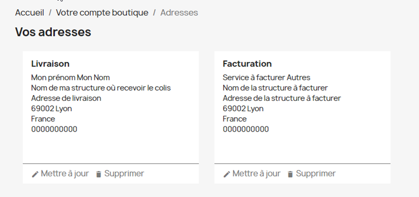Click the Livraison card title
Image resolution: width=419 pixels, height=197 pixels.
(x=50, y=64)
